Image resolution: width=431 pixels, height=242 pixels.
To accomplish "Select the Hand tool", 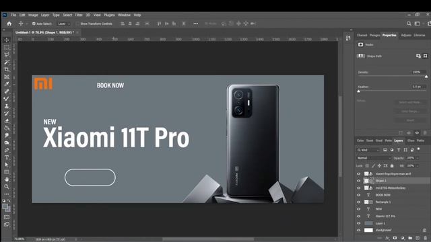I will click(7, 179).
